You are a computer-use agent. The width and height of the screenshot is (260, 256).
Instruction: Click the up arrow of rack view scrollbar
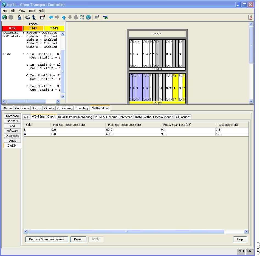tap(251, 24)
